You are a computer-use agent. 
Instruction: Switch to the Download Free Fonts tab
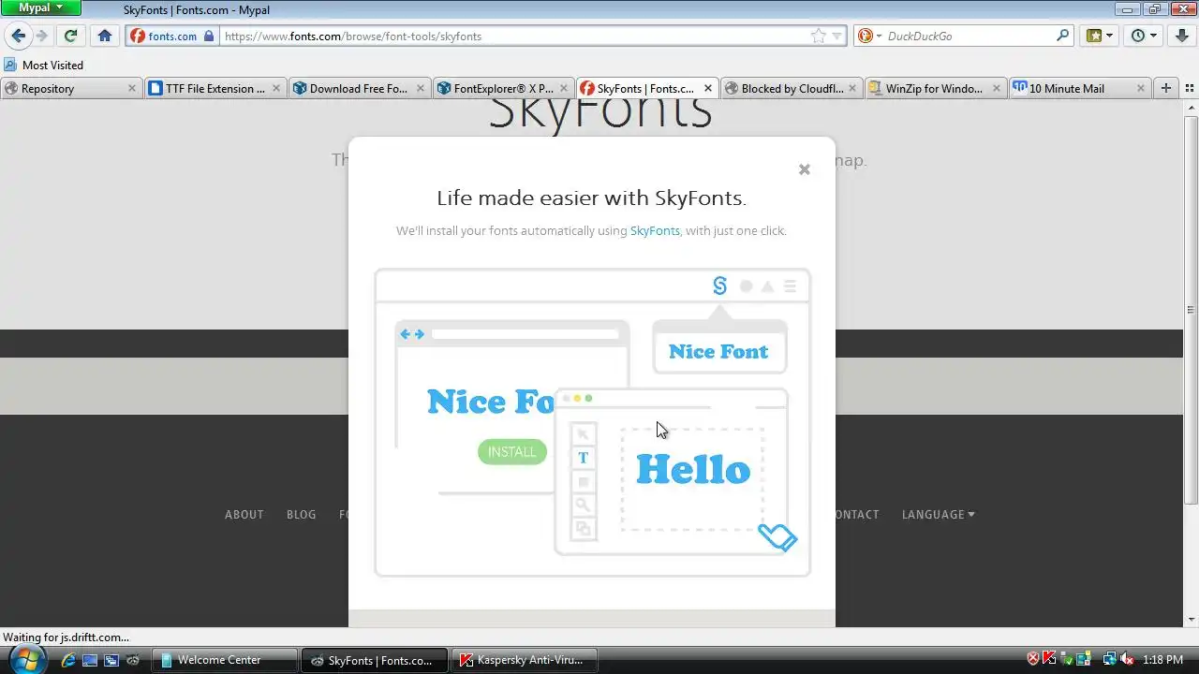[x=359, y=88]
